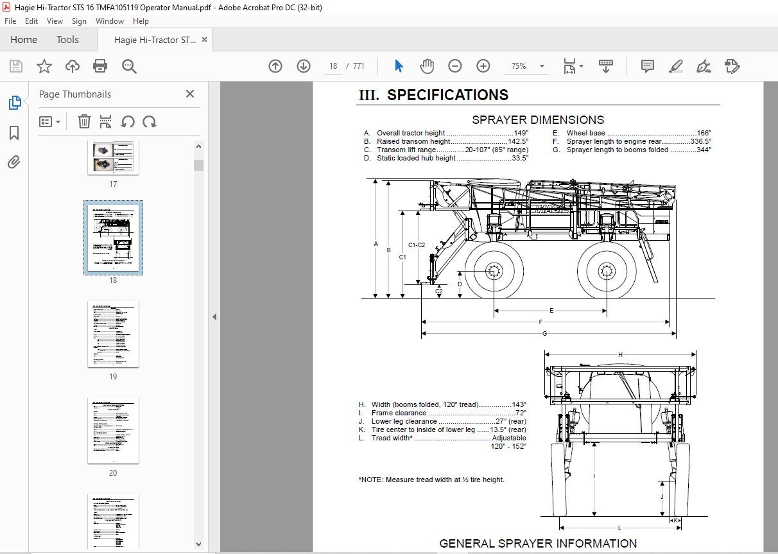Click thumbnail panel scroll up arrow
The width and height of the screenshot is (778, 554).
tap(199, 146)
